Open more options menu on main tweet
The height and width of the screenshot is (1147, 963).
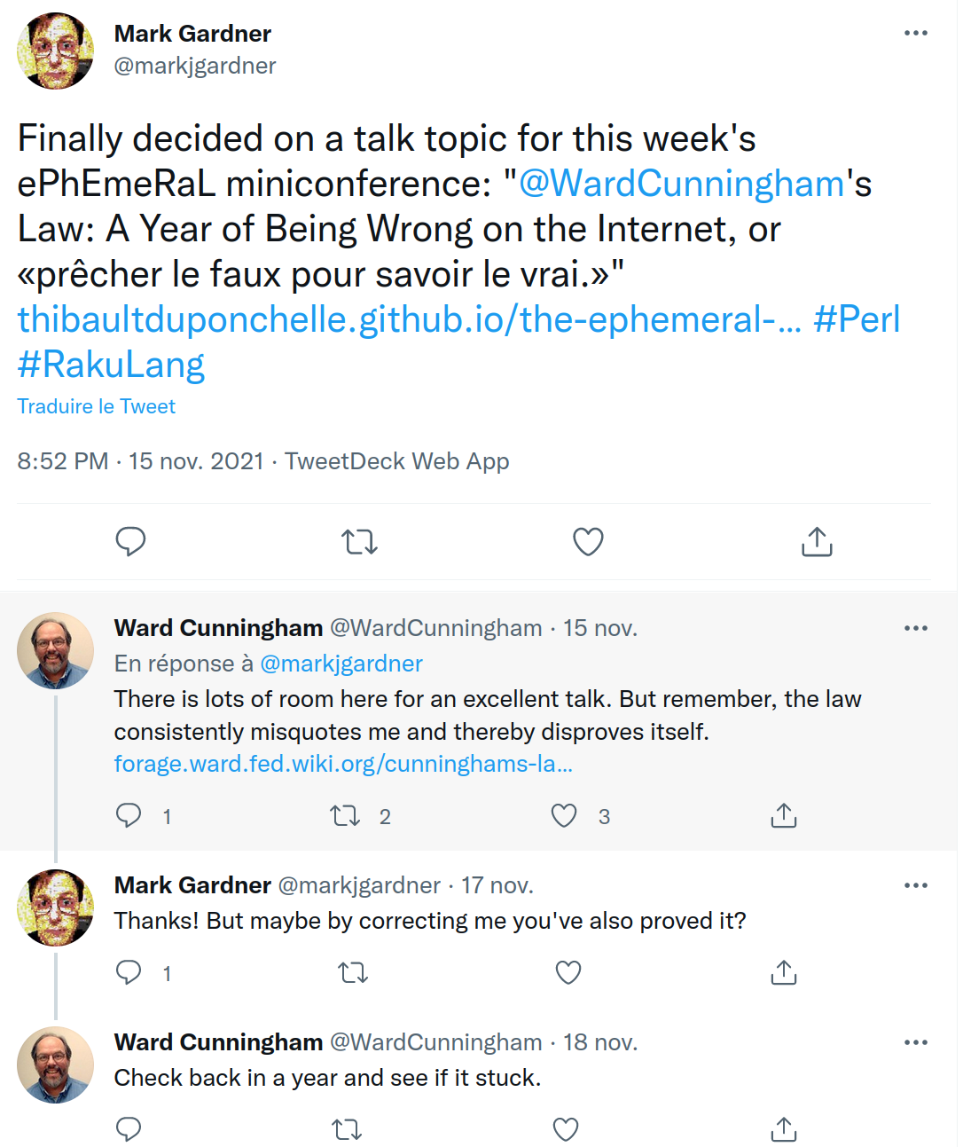click(x=915, y=33)
